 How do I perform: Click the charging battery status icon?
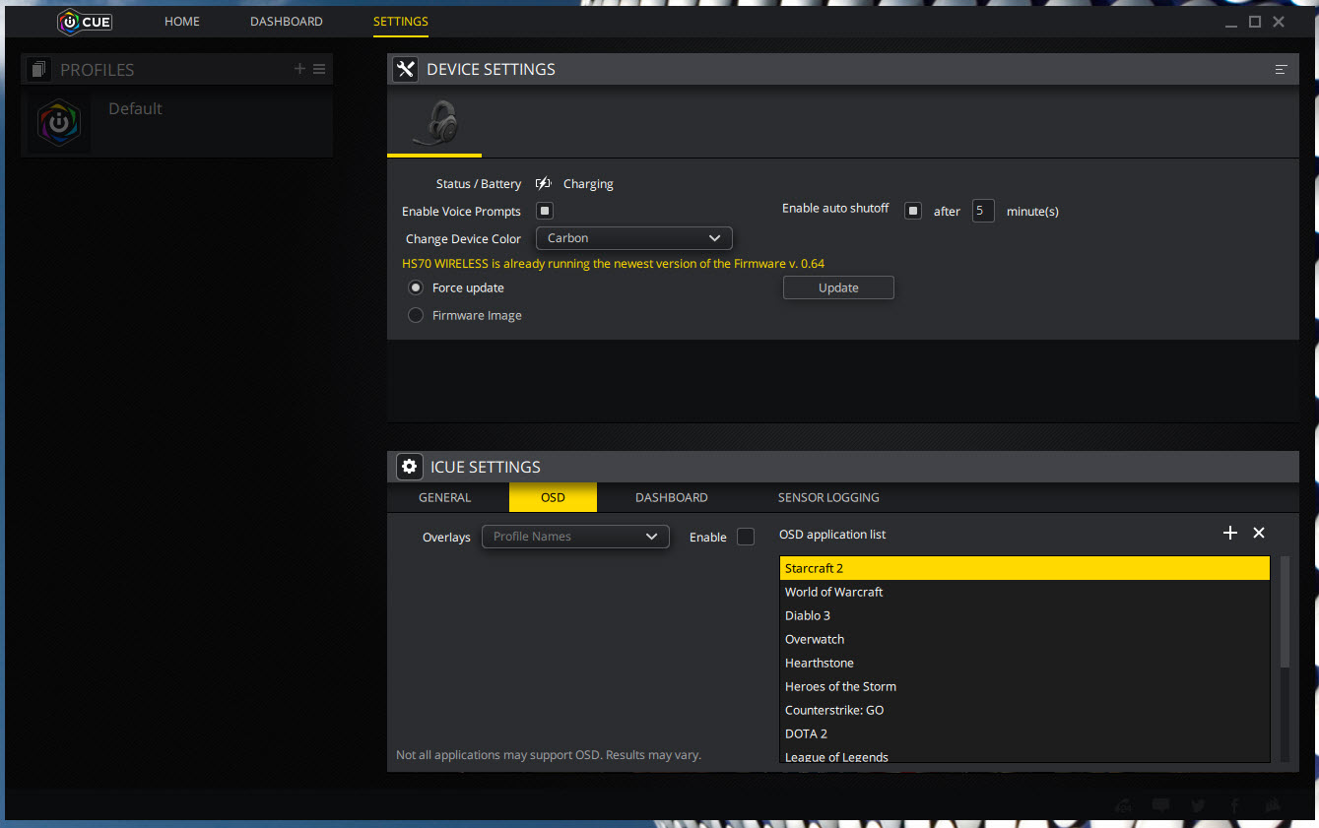[x=543, y=183]
